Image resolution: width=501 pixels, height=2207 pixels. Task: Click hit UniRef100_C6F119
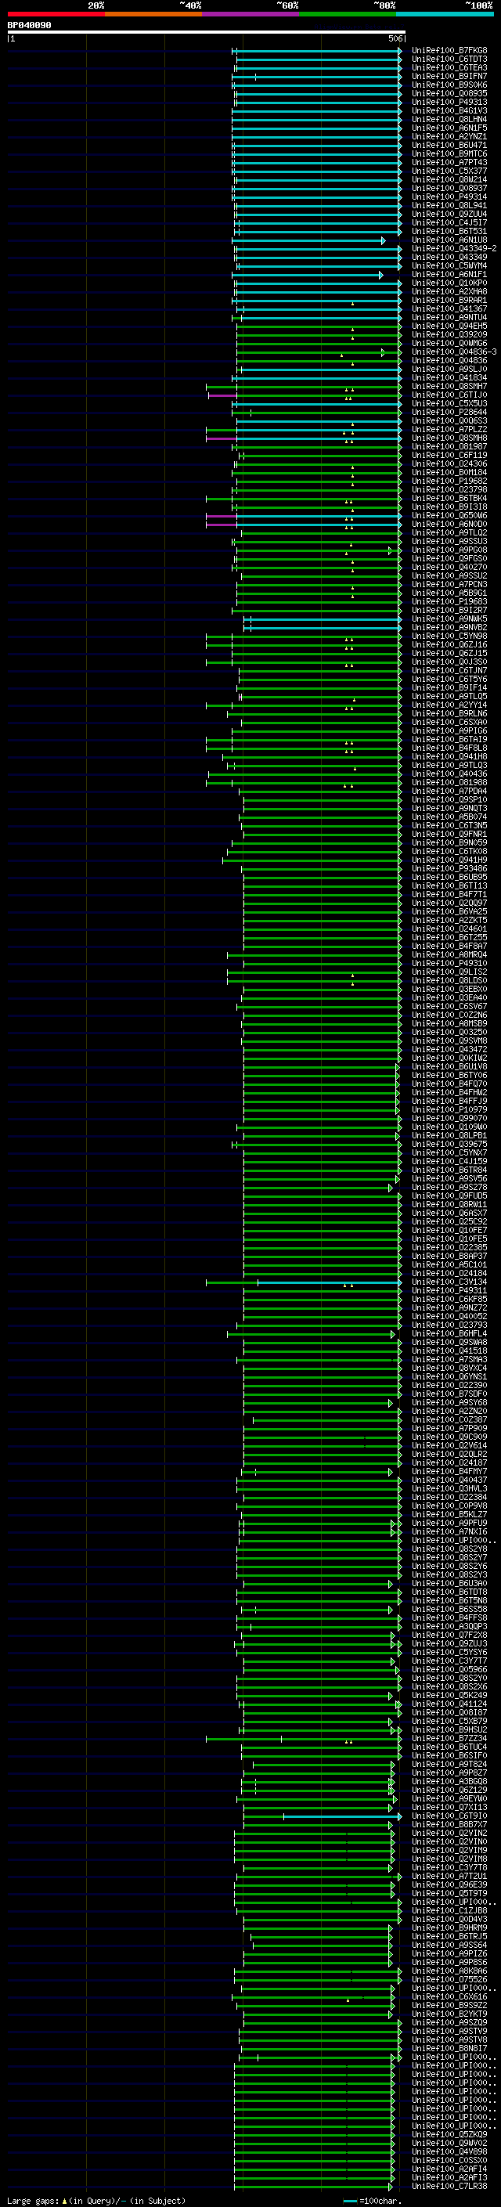pyautogui.click(x=449, y=456)
